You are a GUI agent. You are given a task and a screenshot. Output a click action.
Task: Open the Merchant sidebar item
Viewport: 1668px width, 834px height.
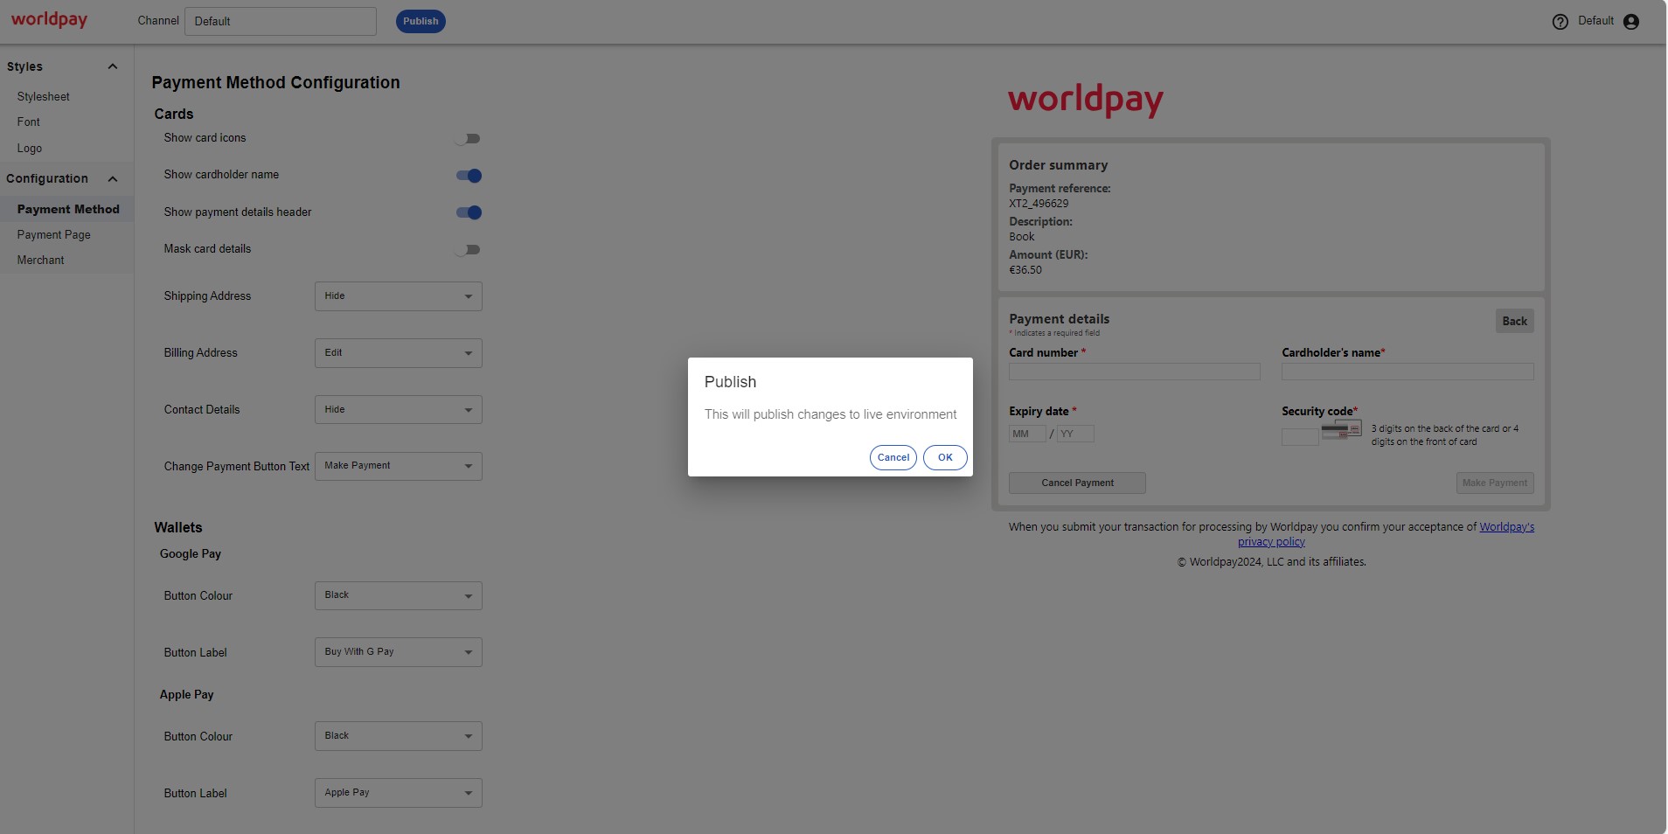click(40, 261)
